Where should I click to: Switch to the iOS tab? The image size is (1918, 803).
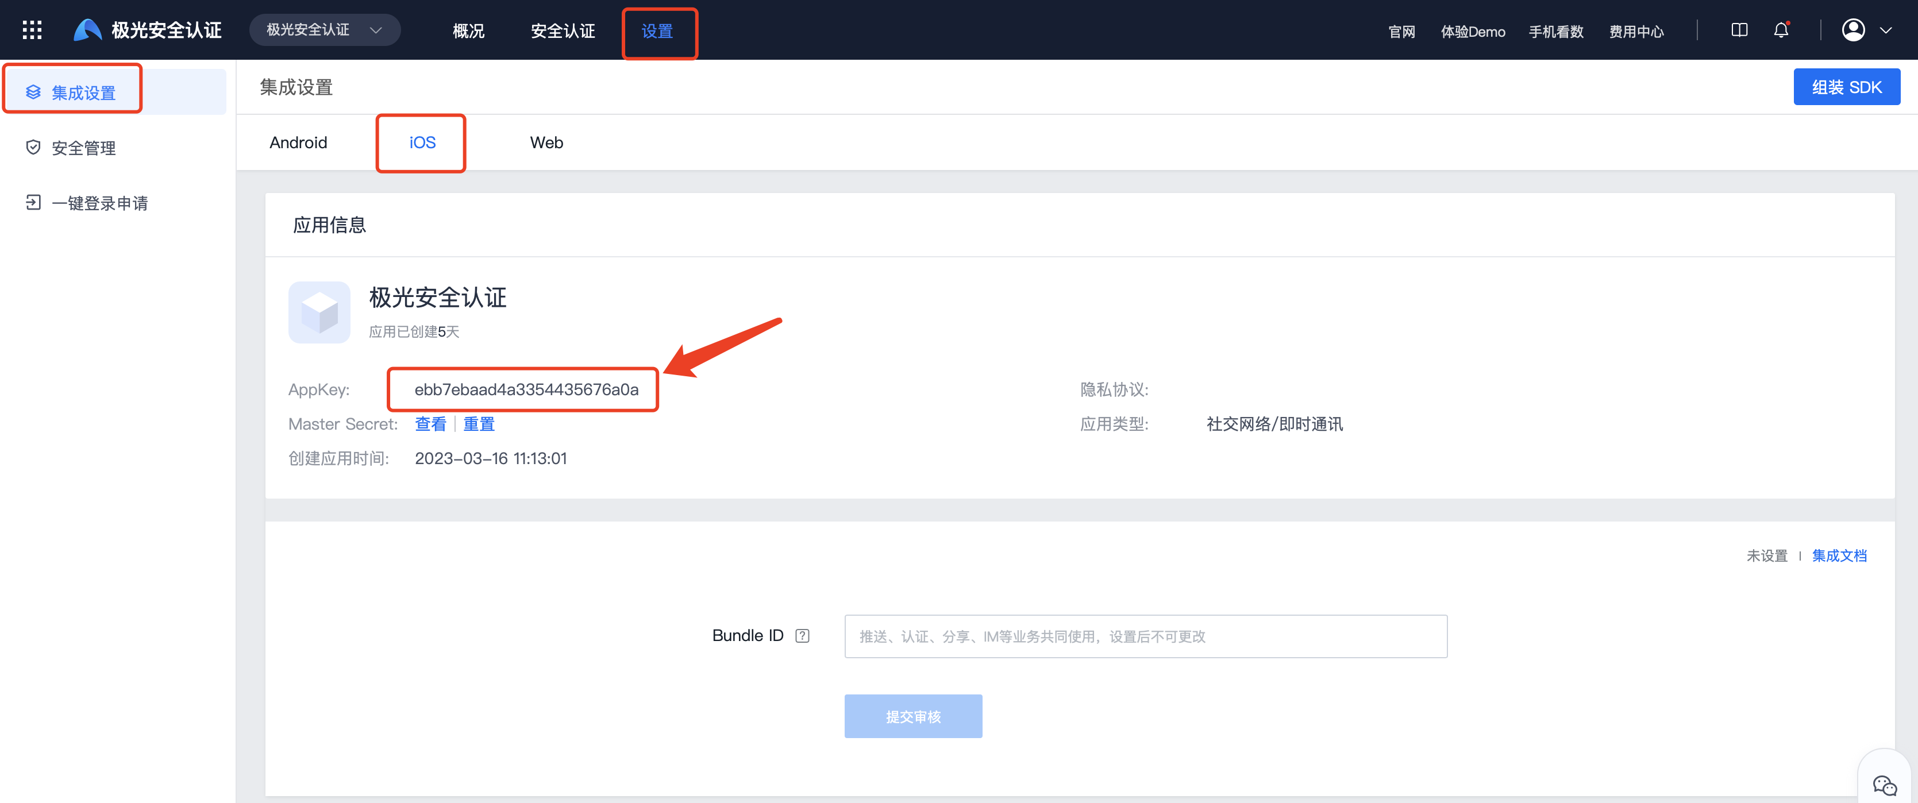pos(422,142)
